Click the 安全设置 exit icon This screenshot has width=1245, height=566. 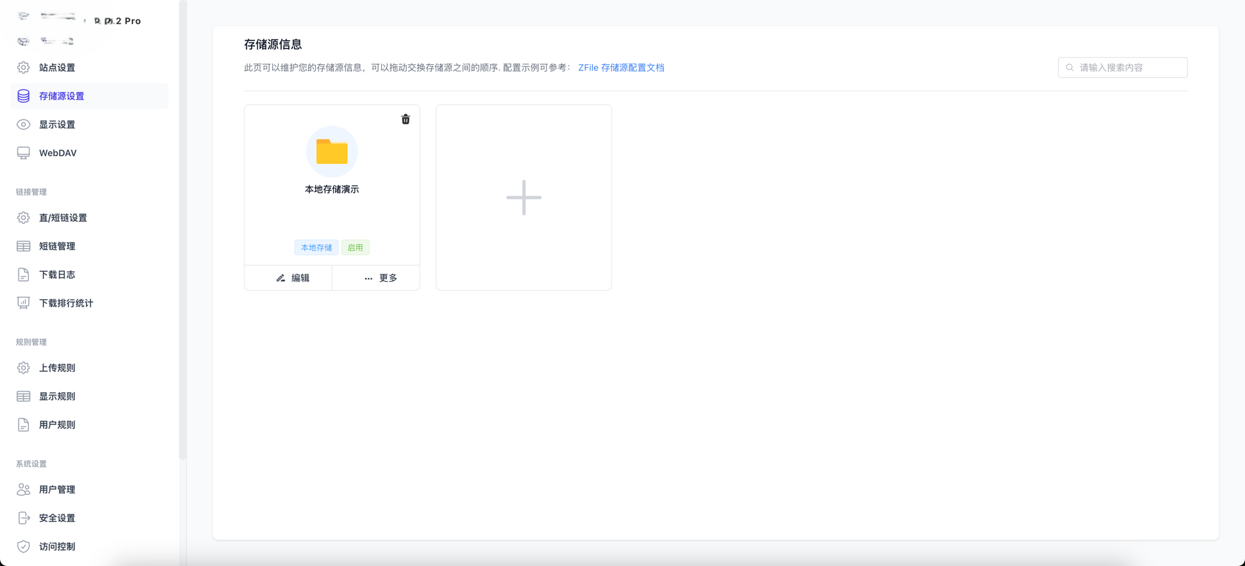point(23,518)
